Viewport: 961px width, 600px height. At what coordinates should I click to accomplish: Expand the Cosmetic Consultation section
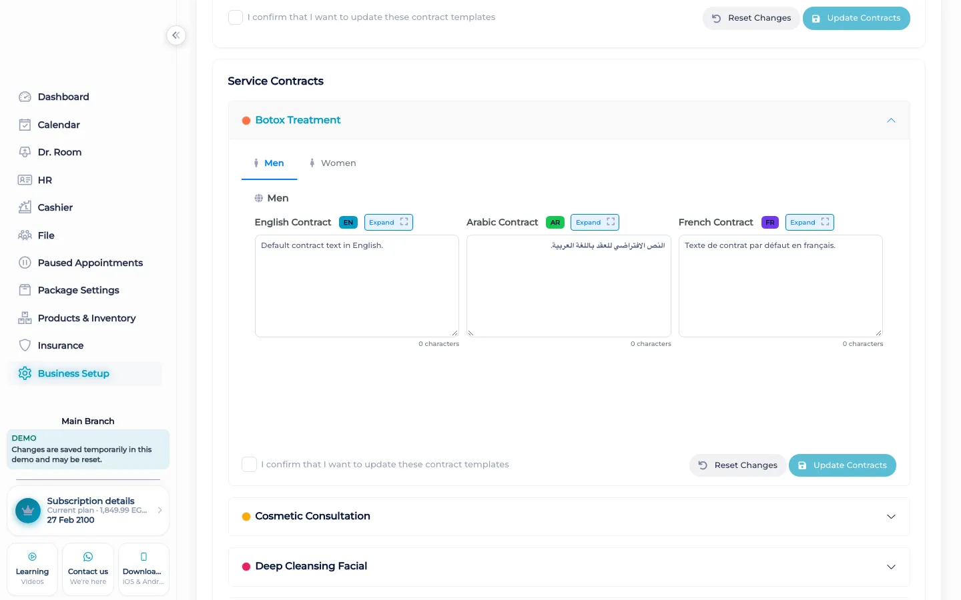[x=569, y=517]
